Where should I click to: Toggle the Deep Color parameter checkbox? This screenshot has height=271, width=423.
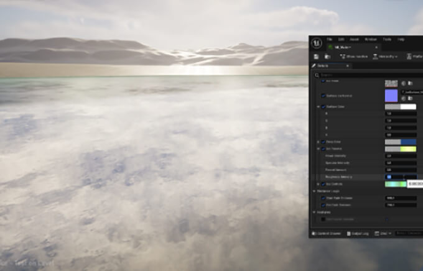(323, 142)
